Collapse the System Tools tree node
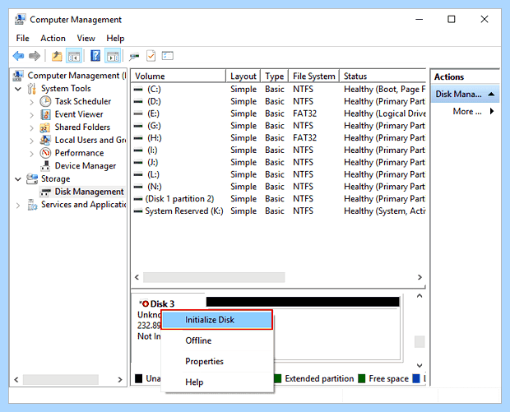Viewport: 510px width, 412px height. click(18, 89)
